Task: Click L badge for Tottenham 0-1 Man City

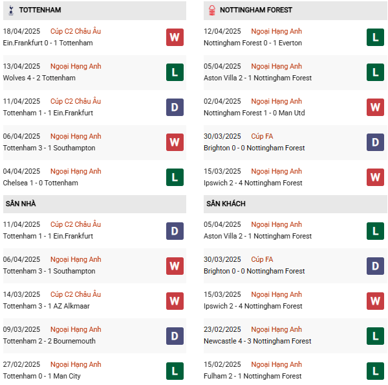Action: (175, 370)
